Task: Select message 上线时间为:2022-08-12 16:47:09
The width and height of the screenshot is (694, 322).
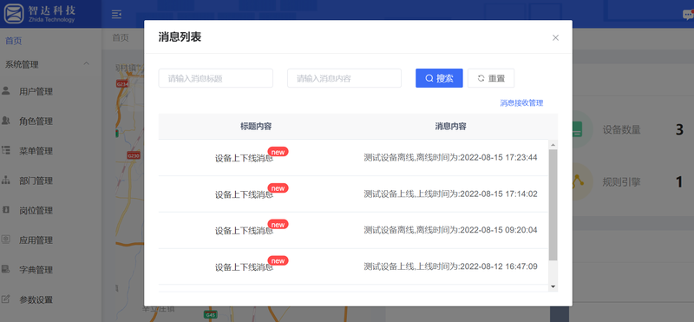Action: pos(450,266)
